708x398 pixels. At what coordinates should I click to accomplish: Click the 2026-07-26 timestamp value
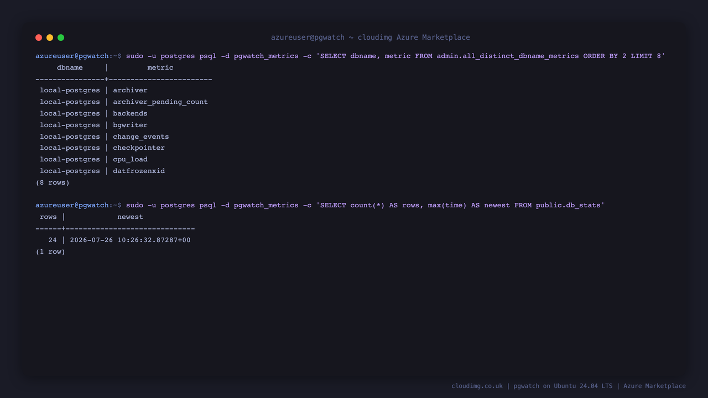click(130, 240)
